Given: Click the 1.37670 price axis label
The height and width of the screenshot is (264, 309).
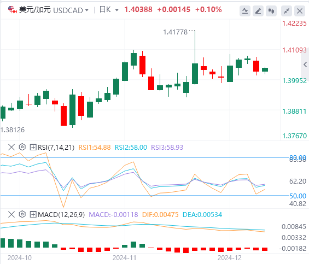Looking at the screenshot, I should point(294,136).
